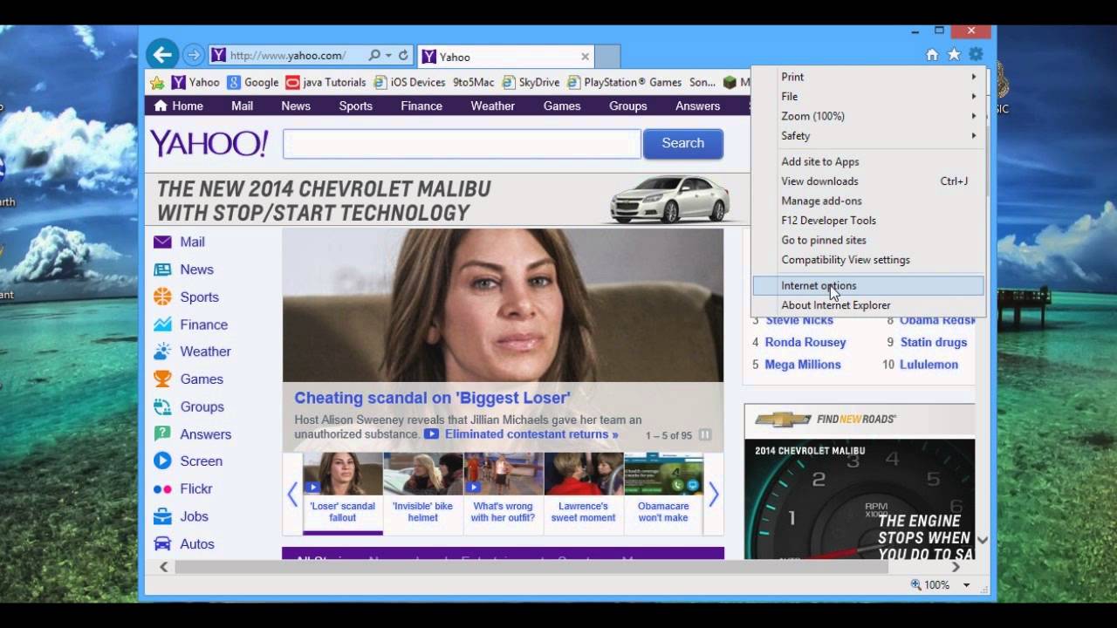Expand the Zoom (100%) submenu

[x=868, y=116]
